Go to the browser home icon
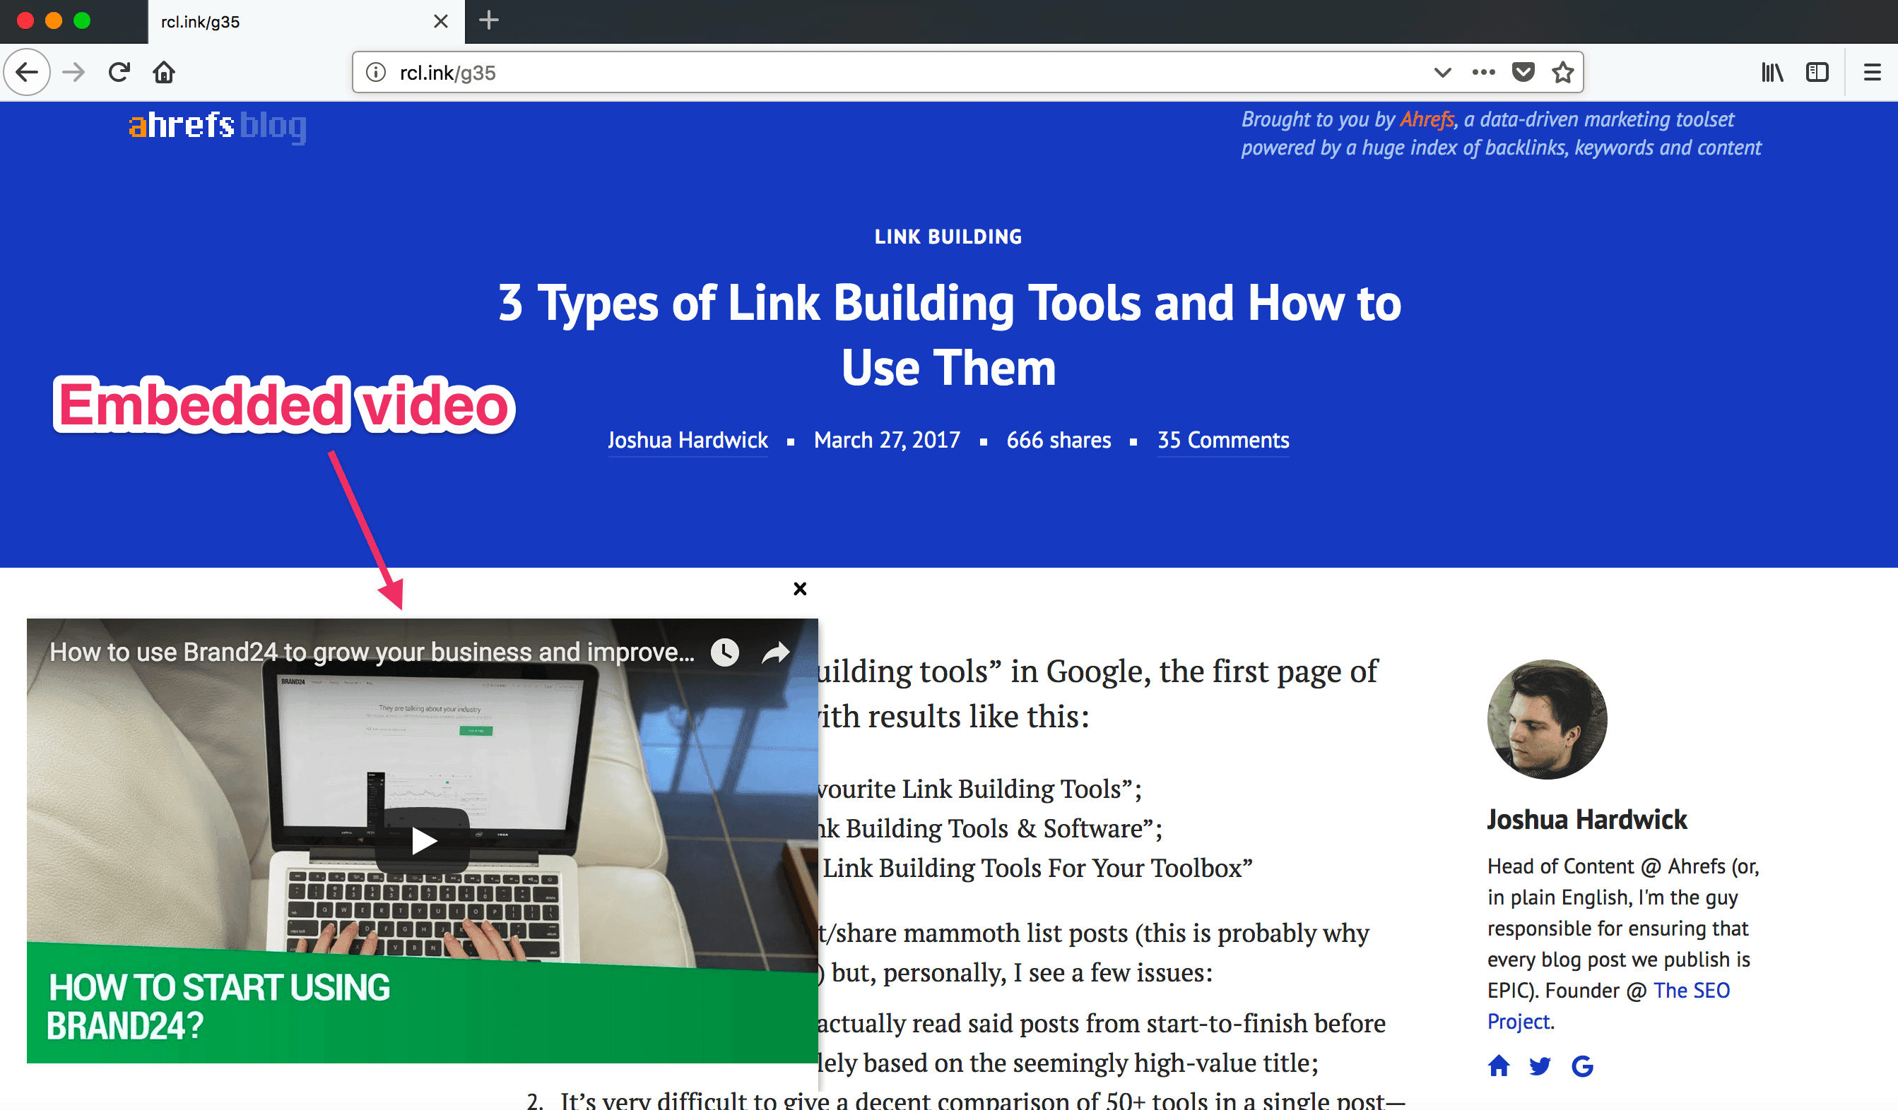 163,72
